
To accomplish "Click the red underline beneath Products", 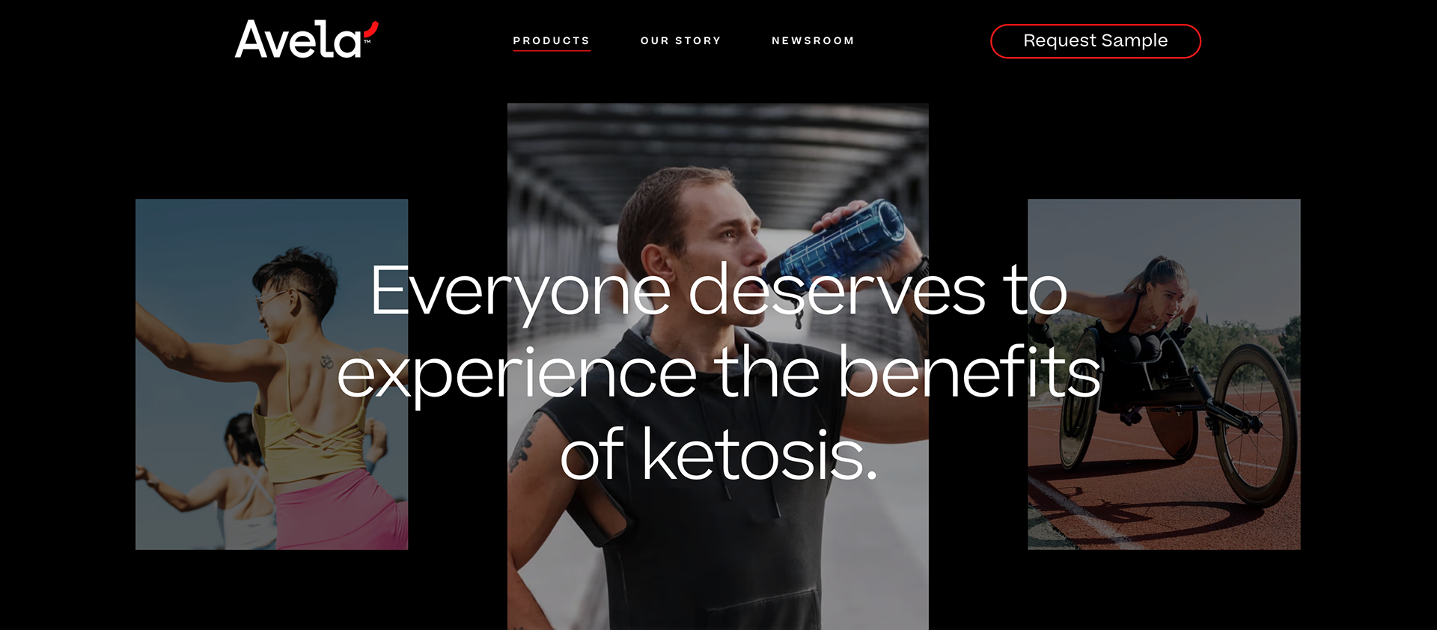I will tap(552, 50).
